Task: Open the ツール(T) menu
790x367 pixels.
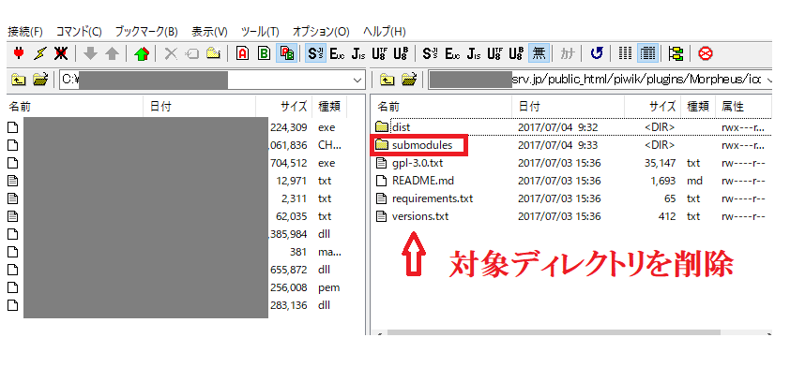Action: (x=260, y=32)
